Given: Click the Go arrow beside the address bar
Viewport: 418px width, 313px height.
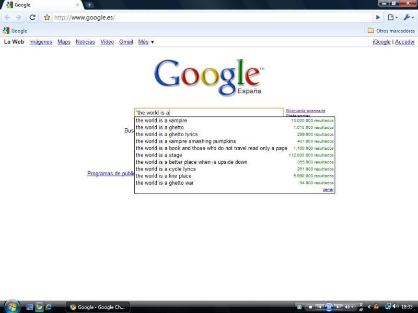Looking at the screenshot, I should [378, 18].
